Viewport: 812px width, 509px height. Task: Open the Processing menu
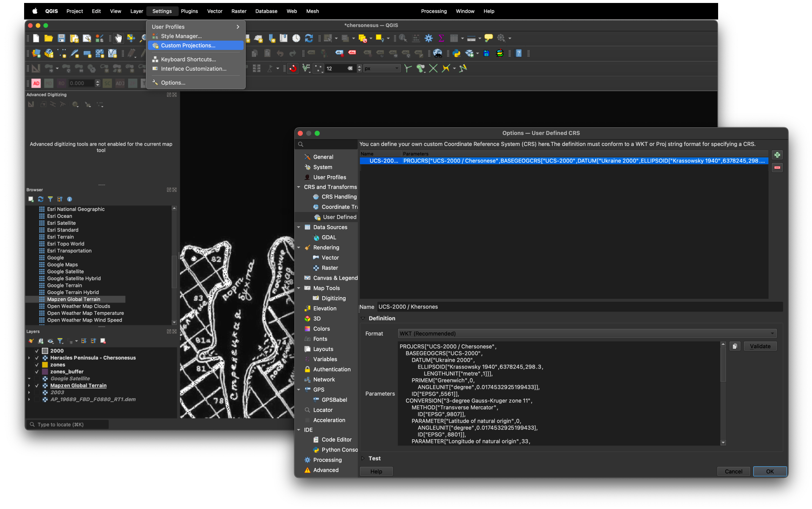pos(434,11)
